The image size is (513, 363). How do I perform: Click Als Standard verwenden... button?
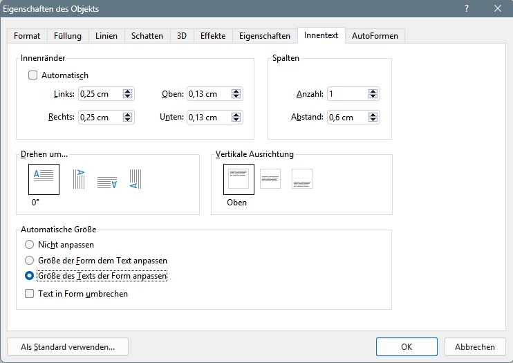68,346
